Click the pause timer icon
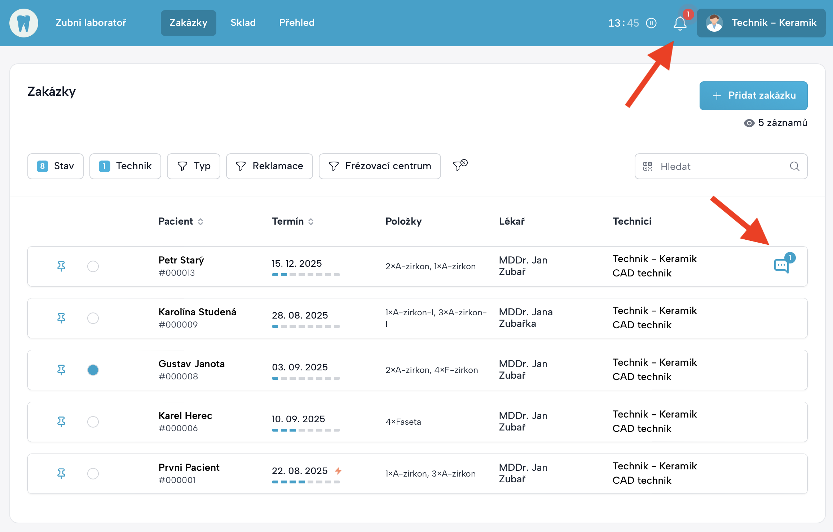The width and height of the screenshot is (833, 532). [651, 23]
